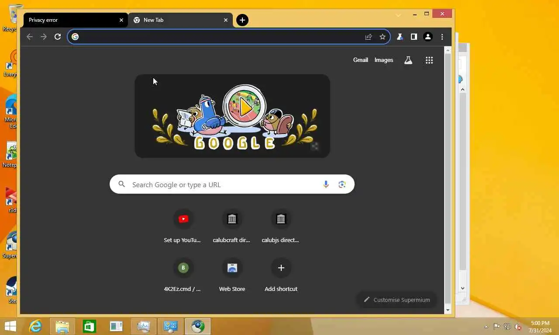Viewport: 559px width, 335px height.
Task: Close the Privacy error tab
Action: (x=121, y=20)
